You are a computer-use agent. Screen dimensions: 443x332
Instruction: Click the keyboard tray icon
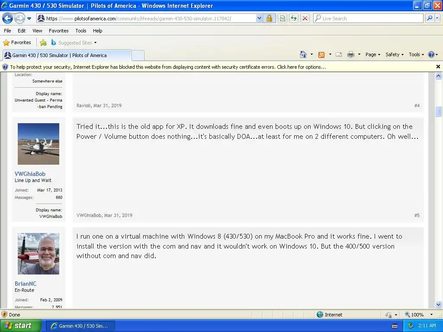pos(395,326)
